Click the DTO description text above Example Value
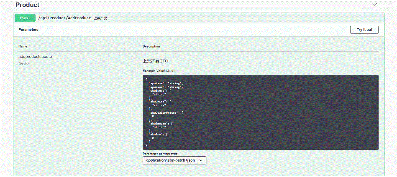Viewport: 397px width, 177px height. click(156, 61)
